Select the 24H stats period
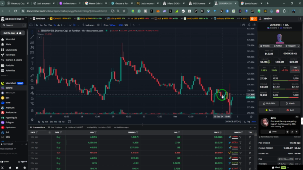Screen dimensions: 303x170 pyautogui.click(x=295, y=69)
